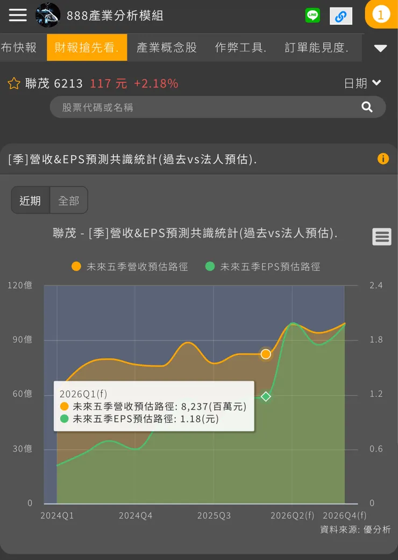The height and width of the screenshot is (560, 398).
Task: Click the section header 營收&EPS預測共識統計
Action: coord(132,159)
